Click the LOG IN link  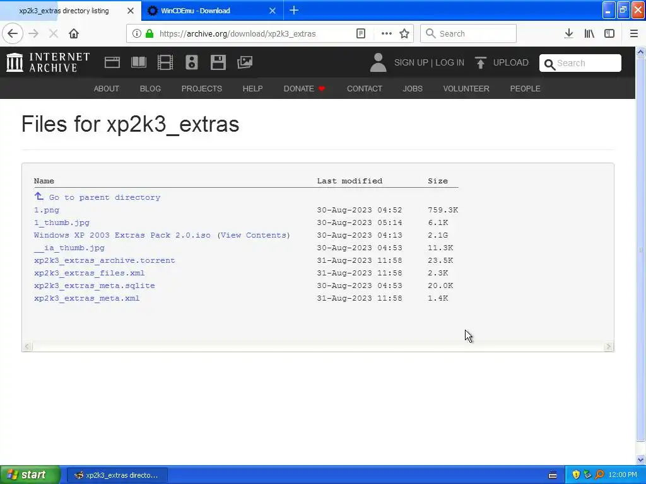tap(450, 62)
